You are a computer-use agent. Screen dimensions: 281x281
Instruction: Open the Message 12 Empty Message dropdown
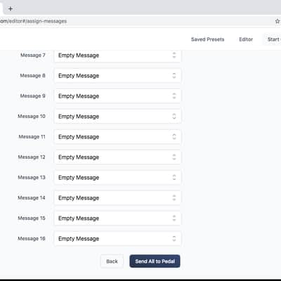(x=117, y=157)
